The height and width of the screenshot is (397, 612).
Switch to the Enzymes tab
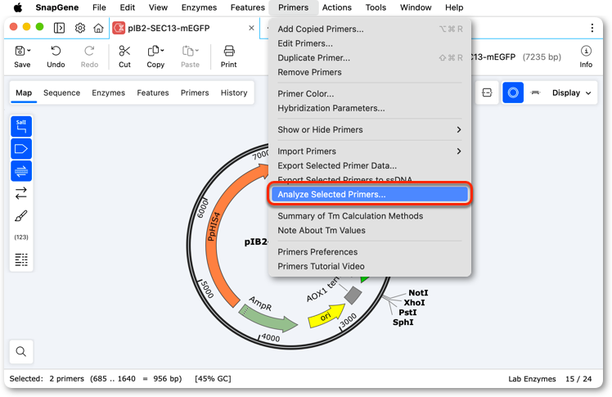pos(109,93)
